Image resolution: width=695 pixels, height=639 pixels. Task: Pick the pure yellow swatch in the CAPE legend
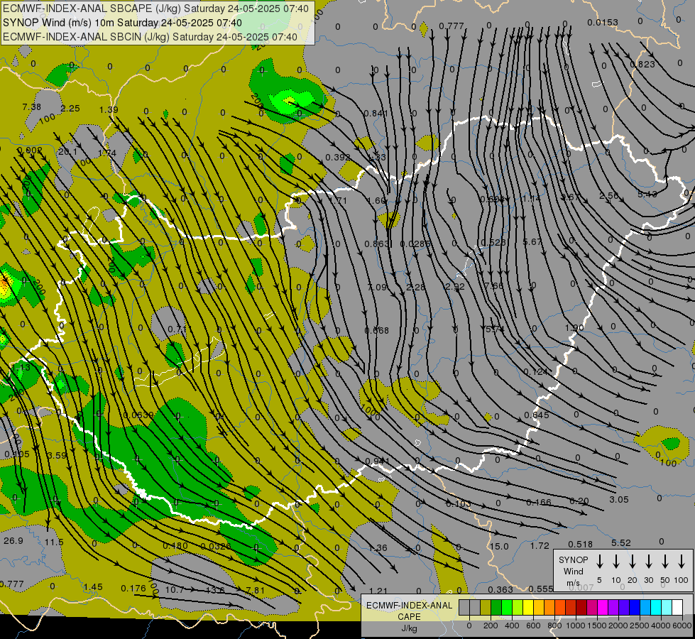pos(528,608)
